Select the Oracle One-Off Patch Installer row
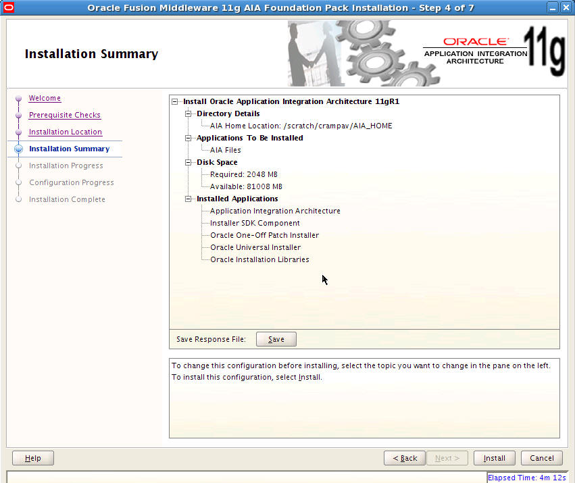This screenshot has height=483, width=575. pyautogui.click(x=264, y=235)
